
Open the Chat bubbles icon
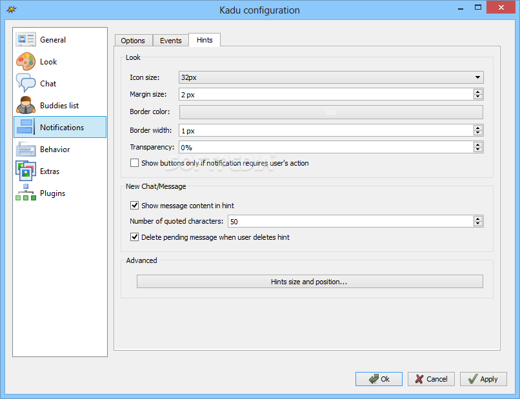click(x=26, y=83)
